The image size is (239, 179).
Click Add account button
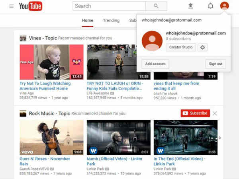pyautogui.click(x=155, y=64)
